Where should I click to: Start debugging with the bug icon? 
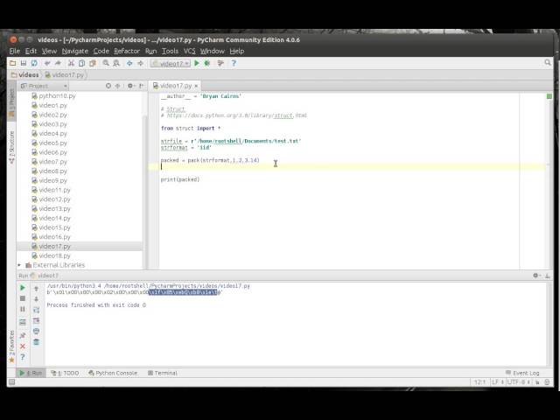207,63
